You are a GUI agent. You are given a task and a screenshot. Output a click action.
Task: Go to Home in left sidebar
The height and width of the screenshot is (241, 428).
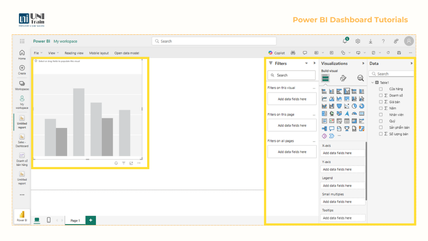(x=22, y=54)
